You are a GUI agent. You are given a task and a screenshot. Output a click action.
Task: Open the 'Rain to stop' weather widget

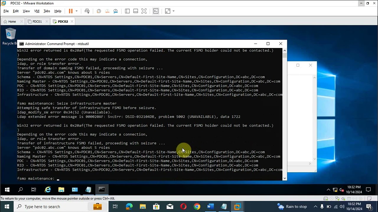(292, 207)
